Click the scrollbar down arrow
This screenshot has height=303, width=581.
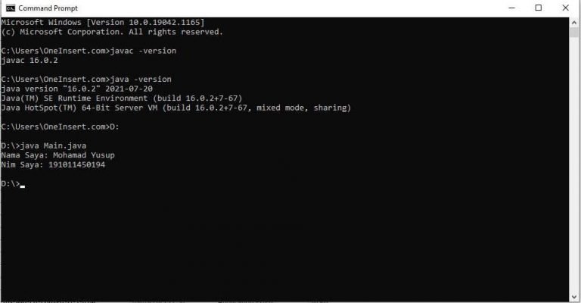point(574,297)
